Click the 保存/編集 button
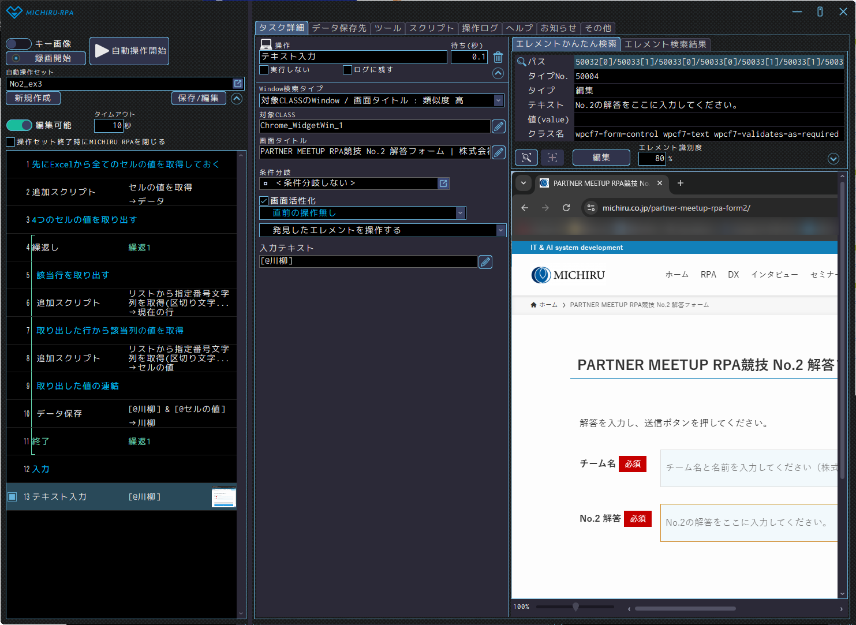 click(198, 98)
